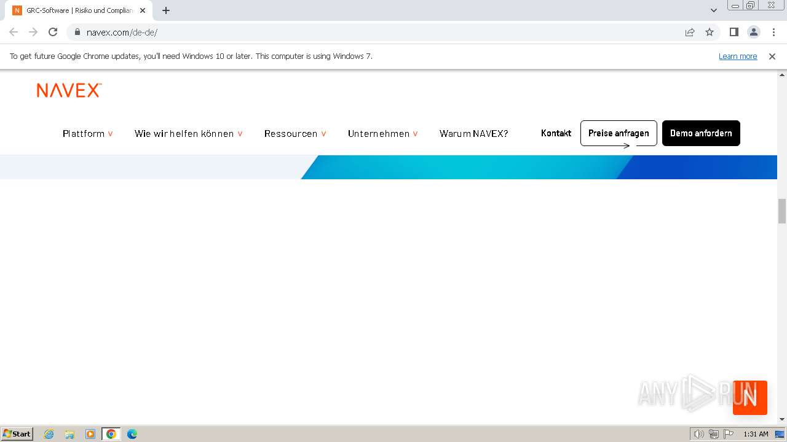Image resolution: width=787 pixels, height=442 pixels.
Task: Click the page vertical scrollbar thumb
Action: coord(782,211)
